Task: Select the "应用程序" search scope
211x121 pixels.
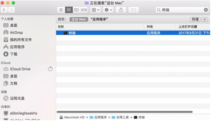Action: [x=99, y=19]
